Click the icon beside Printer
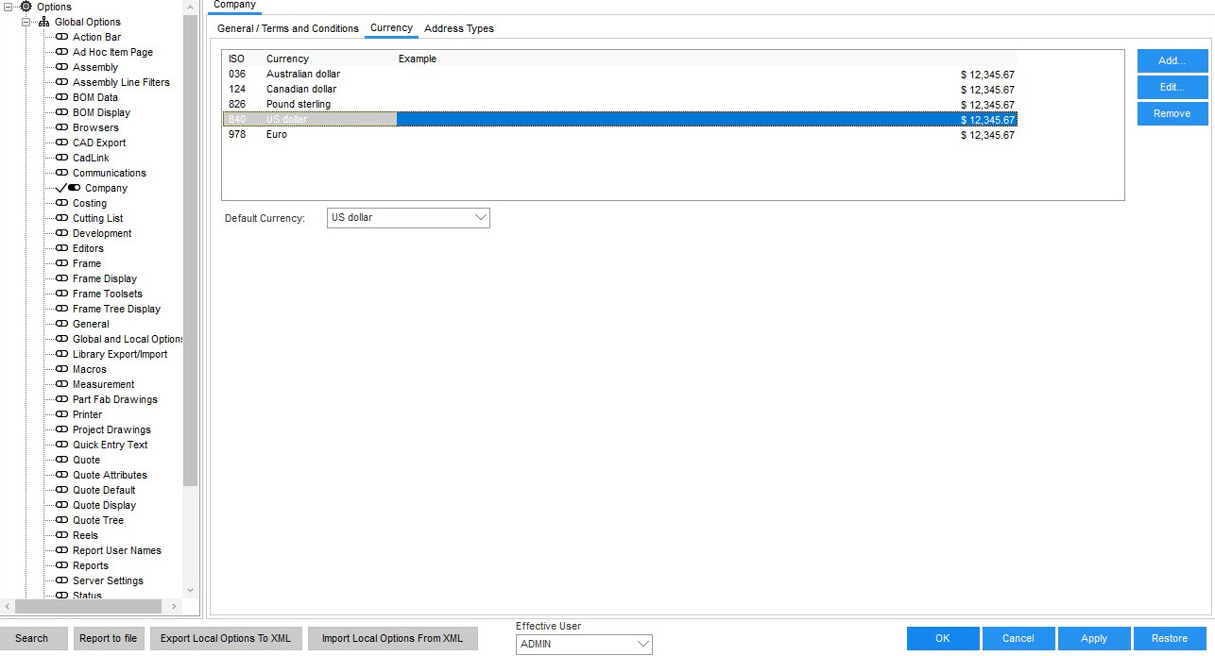This screenshot has width=1215, height=656. (x=62, y=414)
